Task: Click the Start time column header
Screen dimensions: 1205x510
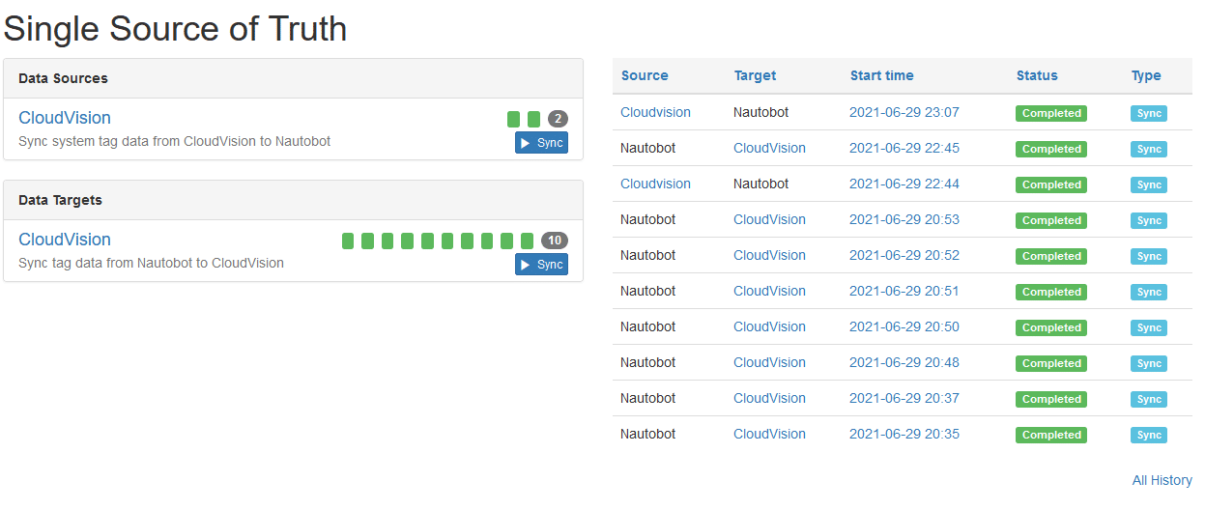Action: pos(881,75)
